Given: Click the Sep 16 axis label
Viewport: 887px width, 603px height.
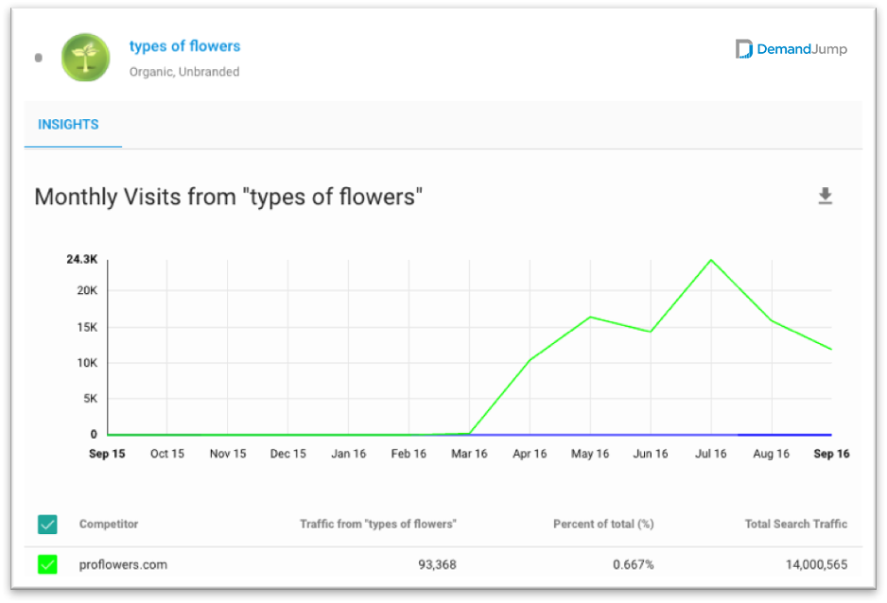Looking at the screenshot, I should [x=831, y=454].
